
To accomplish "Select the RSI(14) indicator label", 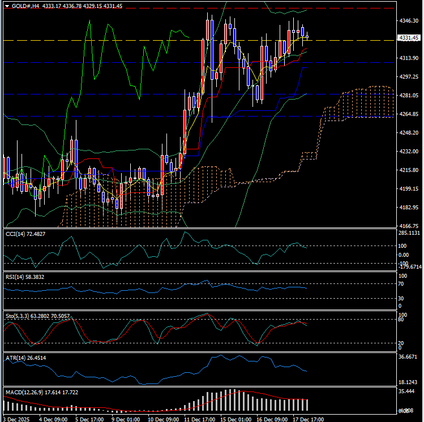I will (17, 276).
